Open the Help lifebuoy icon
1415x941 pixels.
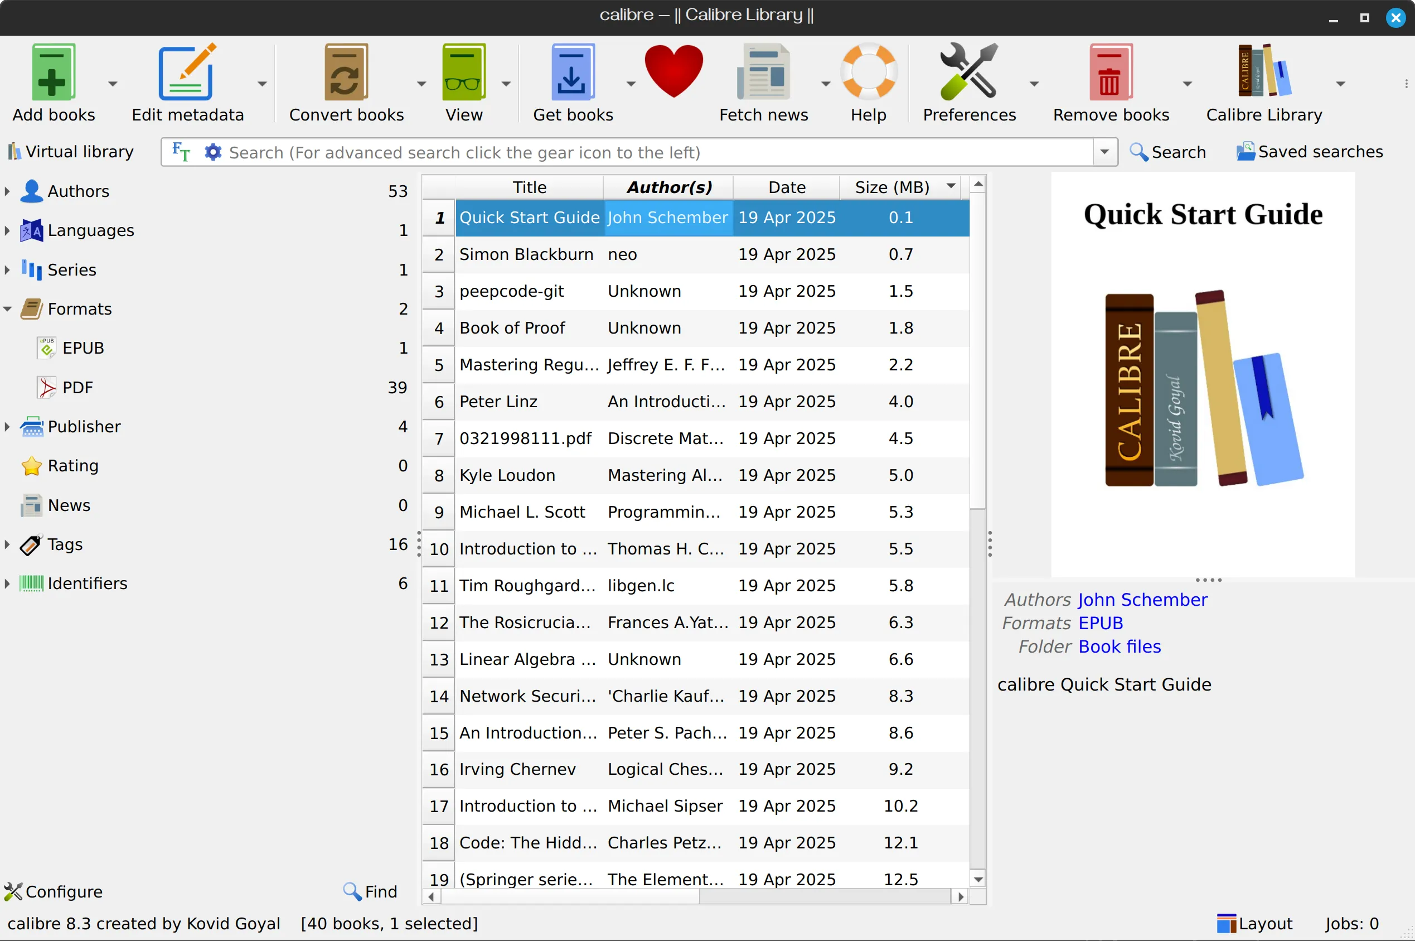pos(869,72)
